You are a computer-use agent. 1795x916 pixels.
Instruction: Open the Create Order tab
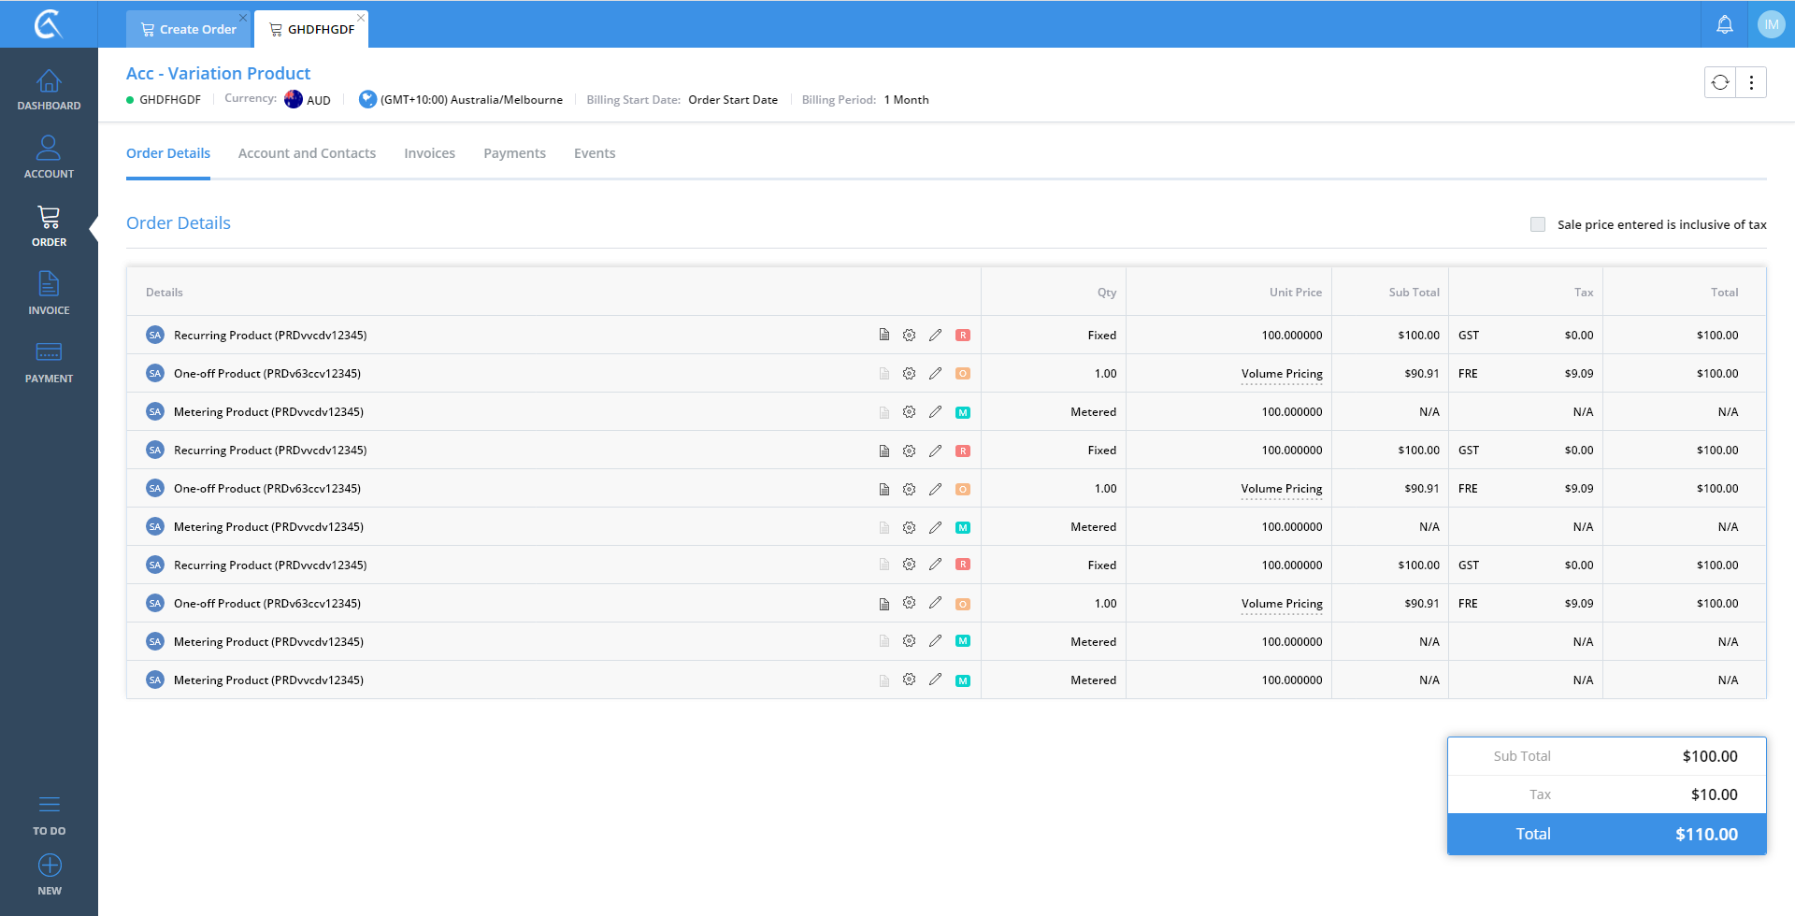[x=189, y=29]
